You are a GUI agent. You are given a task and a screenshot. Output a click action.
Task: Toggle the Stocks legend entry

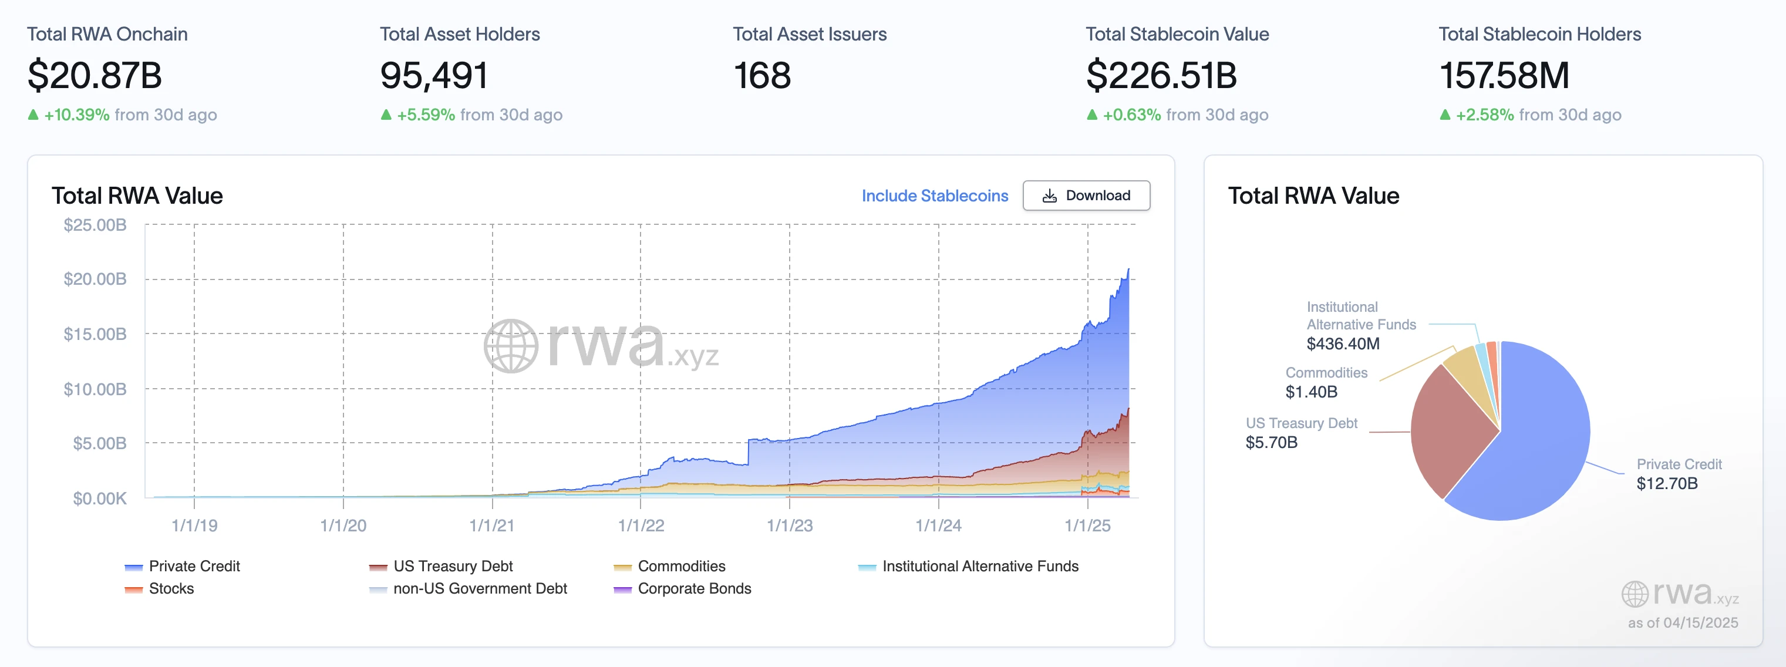point(171,588)
